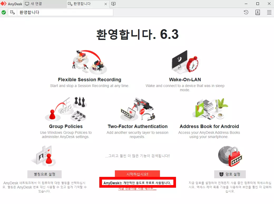Click the remote-screen icon beside address field

coord(12,12)
